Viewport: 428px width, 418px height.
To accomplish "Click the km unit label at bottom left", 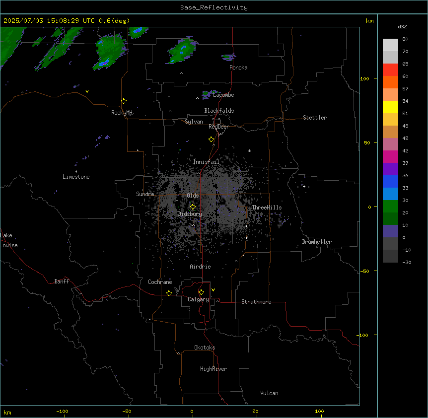I will [7, 412].
